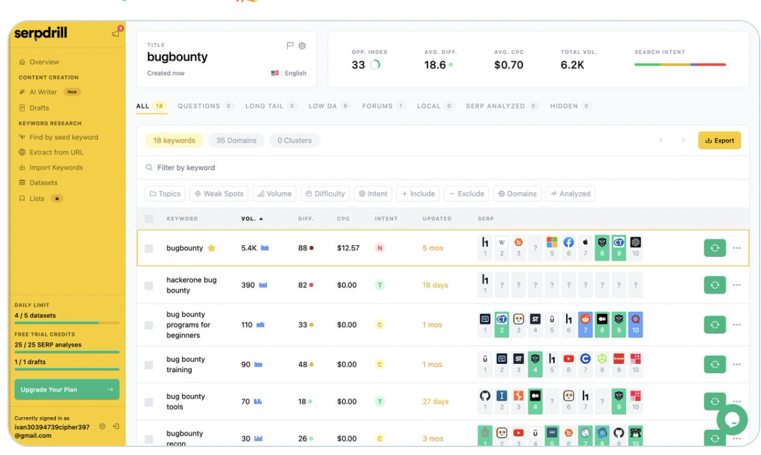Open the Intent filter dropdown
The width and height of the screenshot is (761, 455).
[x=373, y=194]
